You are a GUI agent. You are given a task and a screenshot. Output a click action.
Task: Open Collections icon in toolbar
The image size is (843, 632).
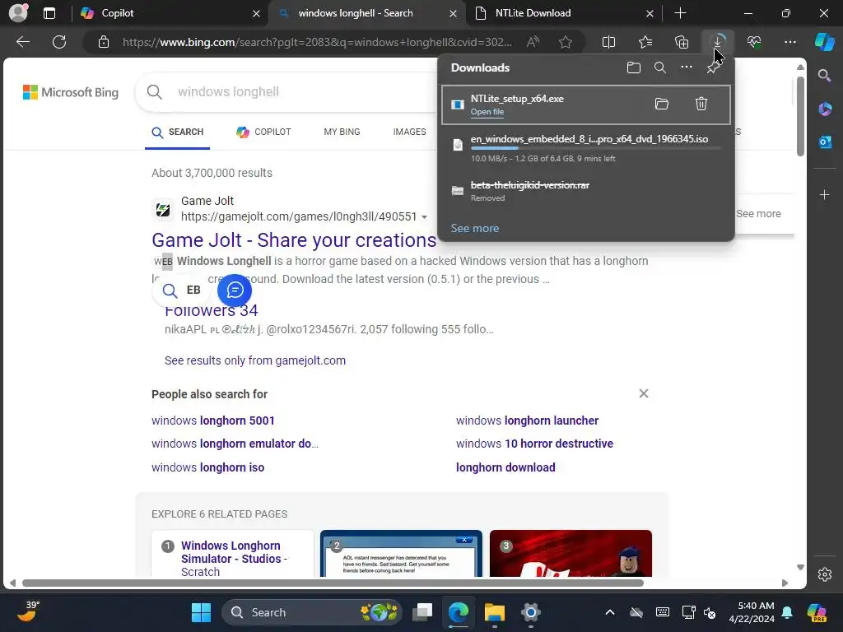[x=682, y=42]
